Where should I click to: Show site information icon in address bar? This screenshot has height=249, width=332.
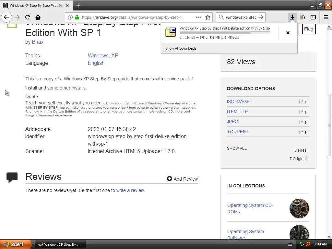[70, 17]
